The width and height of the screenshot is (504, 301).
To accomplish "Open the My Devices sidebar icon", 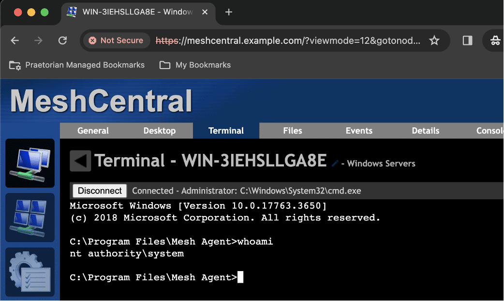I will tap(30, 163).
